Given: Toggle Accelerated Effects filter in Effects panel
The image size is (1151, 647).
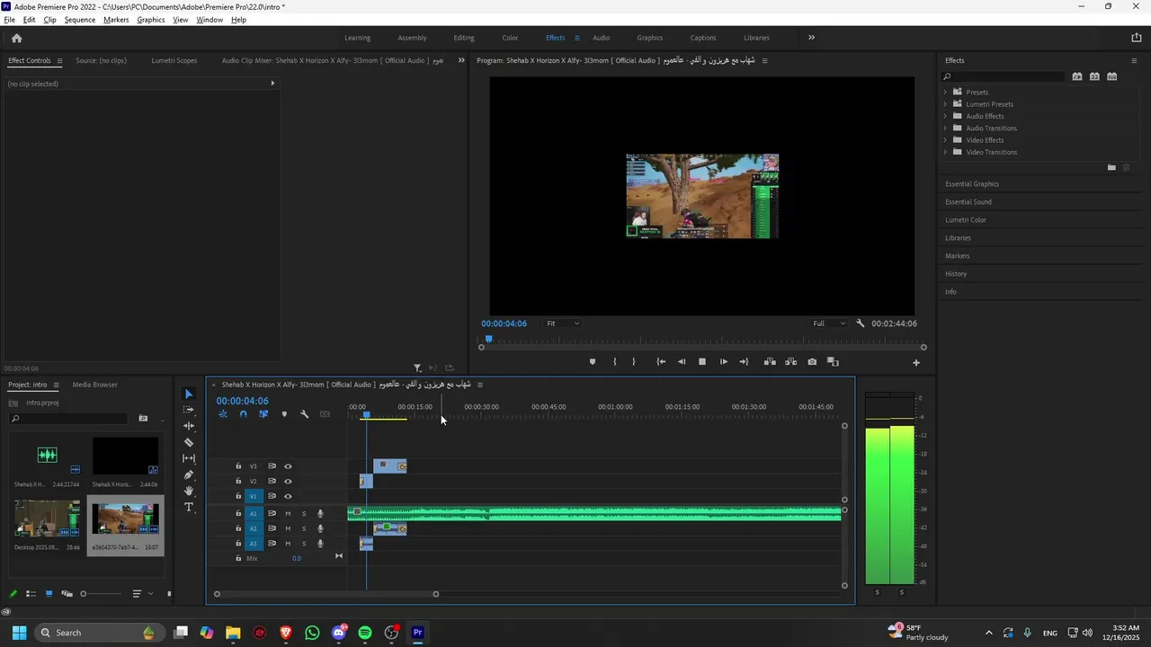Looking at the screenshot, I should [1077, 76].
